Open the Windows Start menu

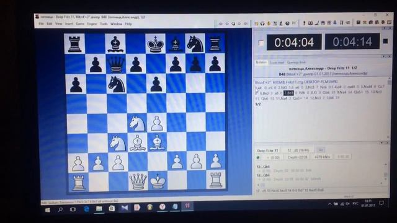click(x=47, y=210)
